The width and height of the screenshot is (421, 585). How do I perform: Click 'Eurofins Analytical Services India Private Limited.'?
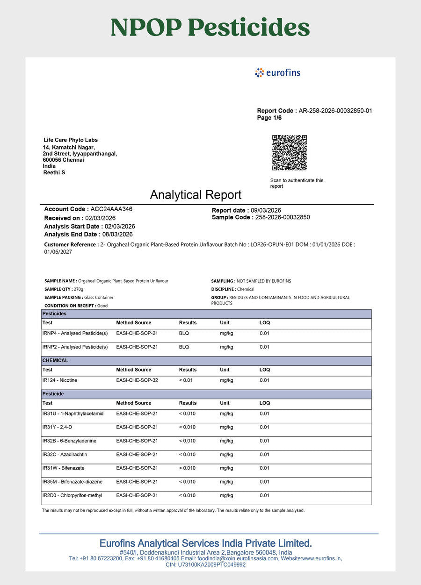click(206, 543)
